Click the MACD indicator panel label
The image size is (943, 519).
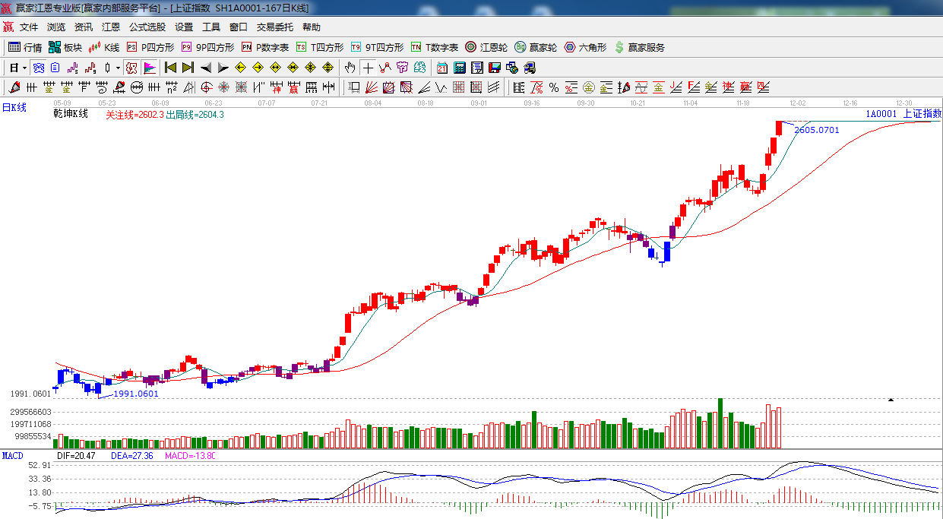tap(12, 456)
